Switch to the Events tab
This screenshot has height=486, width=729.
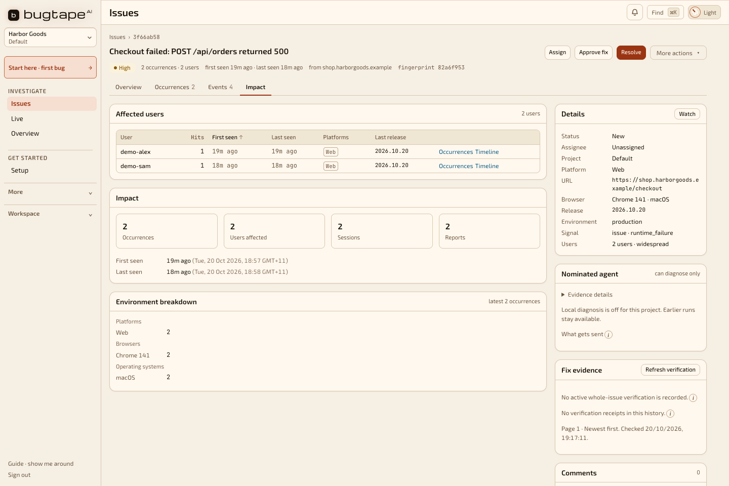pyautogui.click(x=220, y=87)
